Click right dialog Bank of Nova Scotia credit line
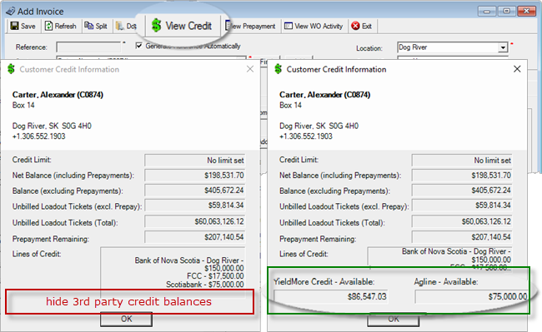Screen dimensions: 542x332 (x=456, y=255)
